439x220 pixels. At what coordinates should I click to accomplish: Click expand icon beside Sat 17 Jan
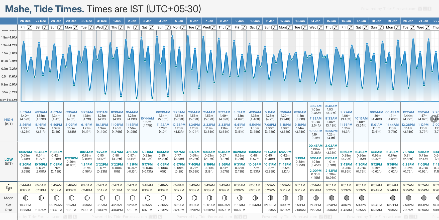pyautogui.click(x=365, y=27)
